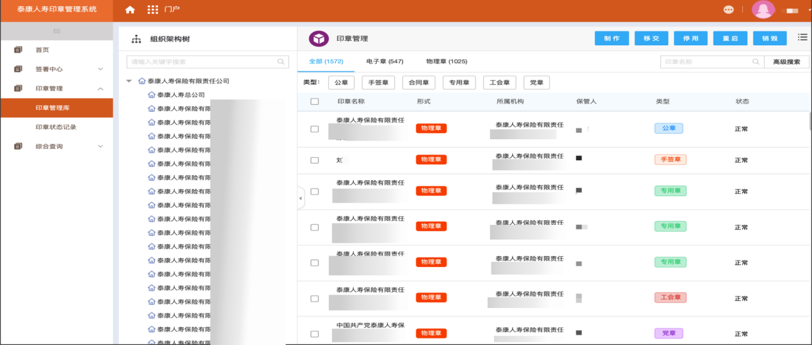Click the 首页 sidebar icon
The width and height of the screenshot is (812, 345).
pyautogui.click(x=18, y=50)
